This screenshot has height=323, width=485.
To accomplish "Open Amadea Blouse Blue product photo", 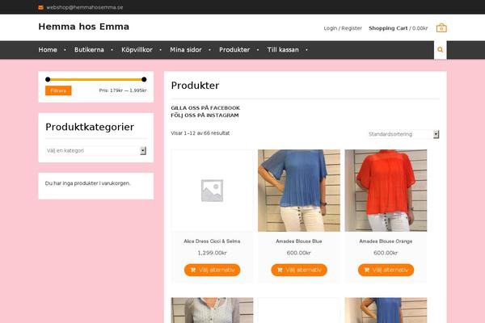I will point(299,191).
